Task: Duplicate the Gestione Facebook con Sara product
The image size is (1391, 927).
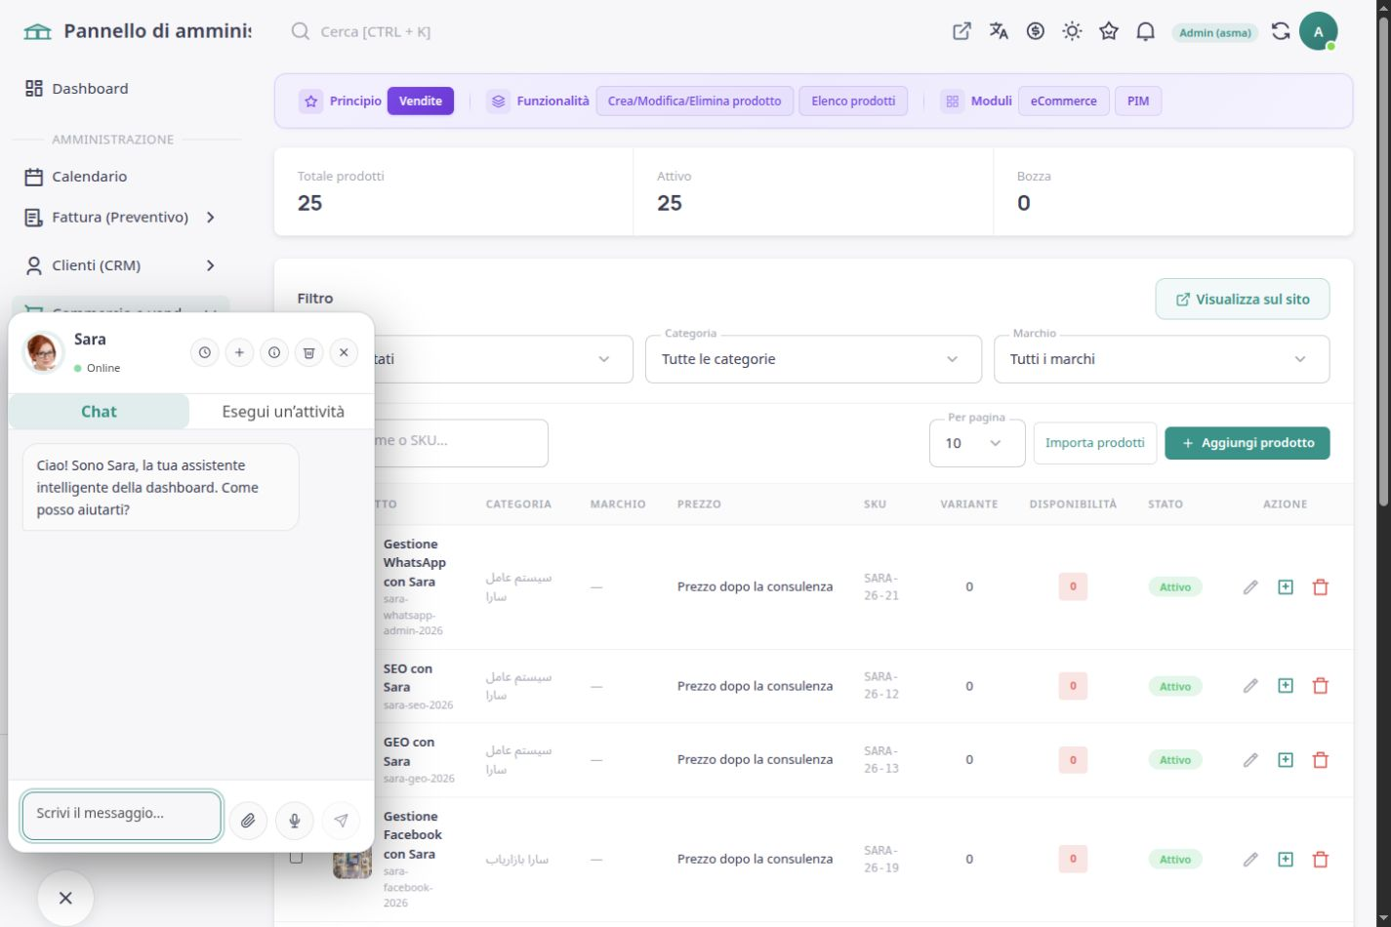Action: [x=1286, y=860]
